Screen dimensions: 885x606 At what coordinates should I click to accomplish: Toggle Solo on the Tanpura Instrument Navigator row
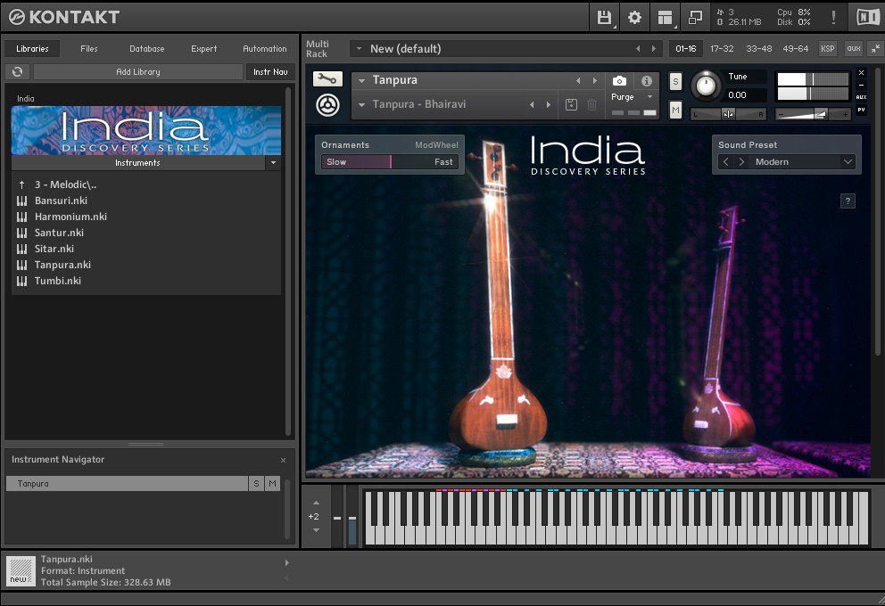coord(256,482)
